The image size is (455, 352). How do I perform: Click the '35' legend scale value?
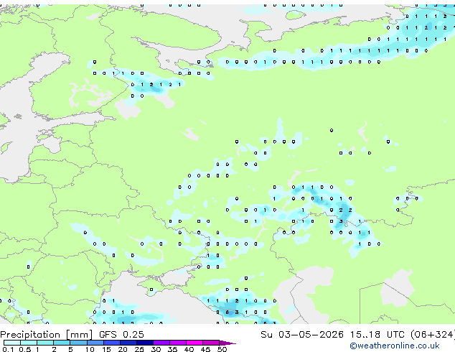172,349
